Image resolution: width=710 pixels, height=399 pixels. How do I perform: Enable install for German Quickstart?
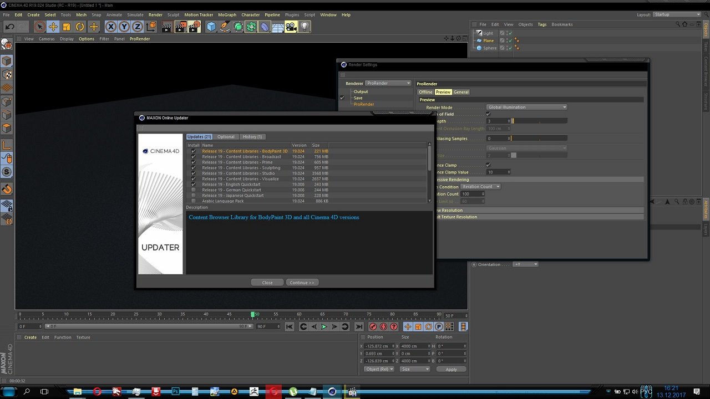point(194,190)
